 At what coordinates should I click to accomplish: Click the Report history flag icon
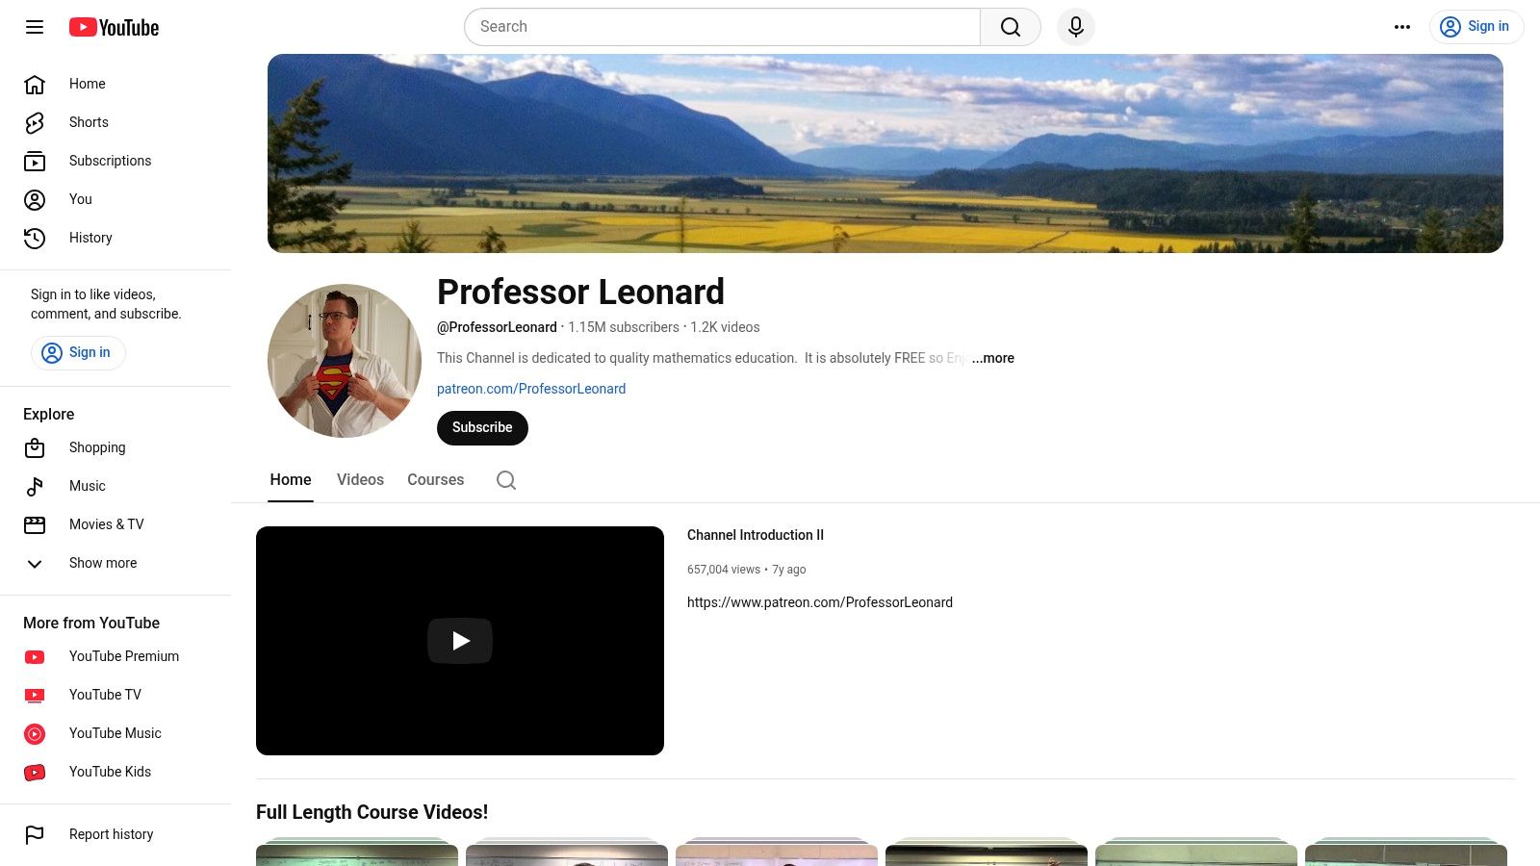[x=35, y=835]
